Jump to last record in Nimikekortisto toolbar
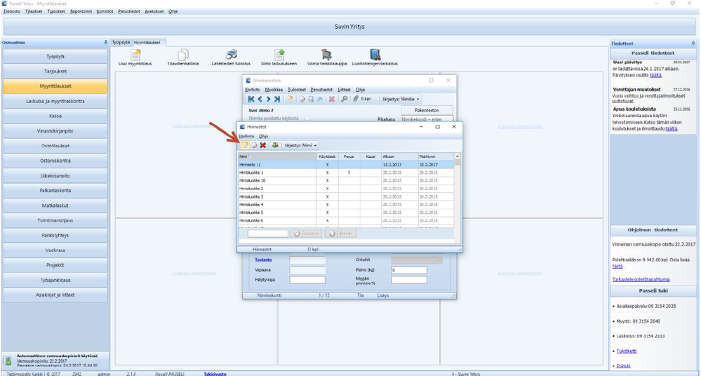This screenshot has height=376, width=701. [x=276, y=99]
